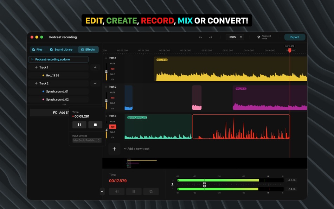This screenshot has width=334, height=209.
Task: Click the plus icon to add a track
Action: coord(114,149)
